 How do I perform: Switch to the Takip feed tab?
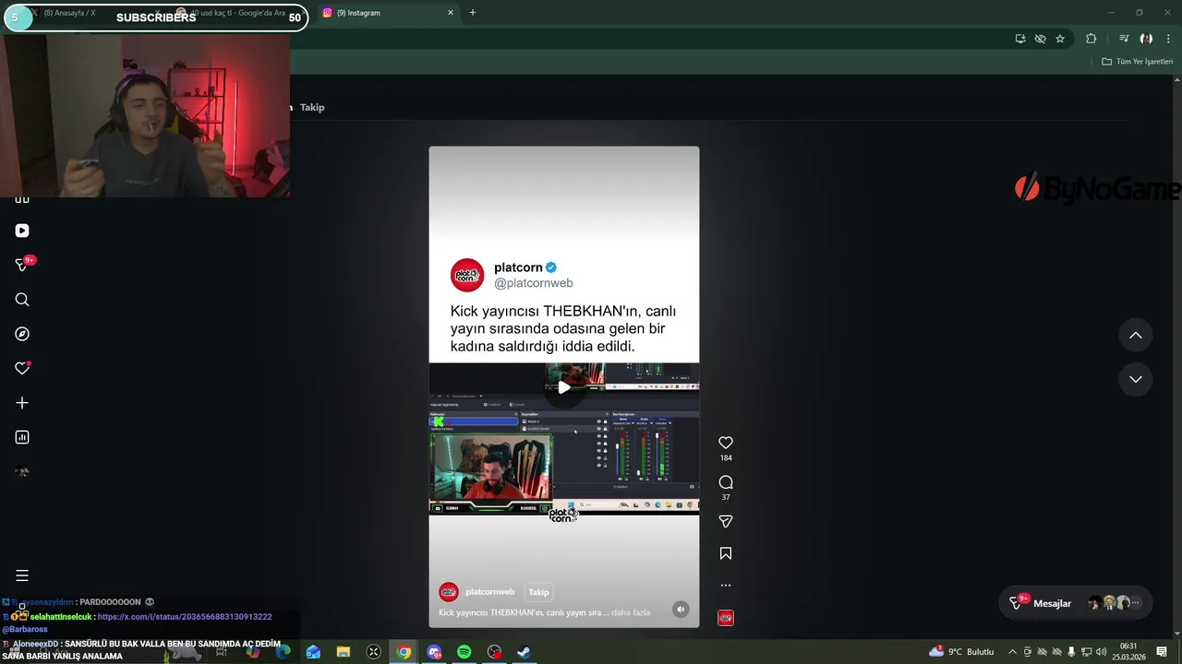tap(312, 107)
